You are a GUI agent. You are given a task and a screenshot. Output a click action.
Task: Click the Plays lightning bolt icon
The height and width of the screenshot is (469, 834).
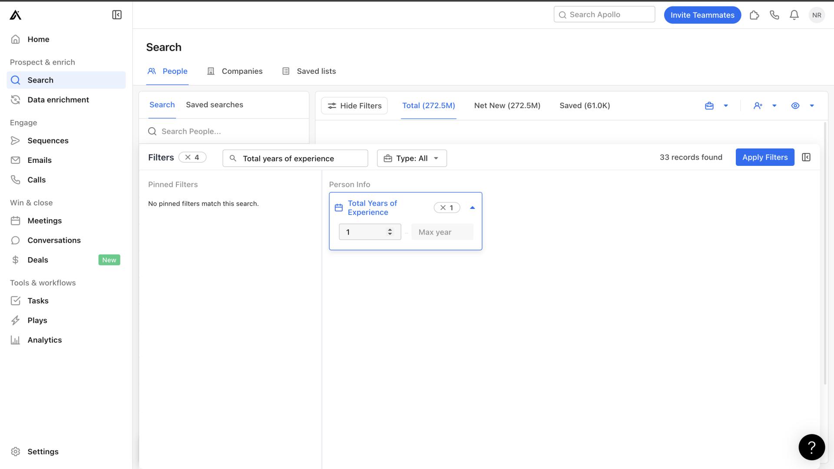pos(16,320)
